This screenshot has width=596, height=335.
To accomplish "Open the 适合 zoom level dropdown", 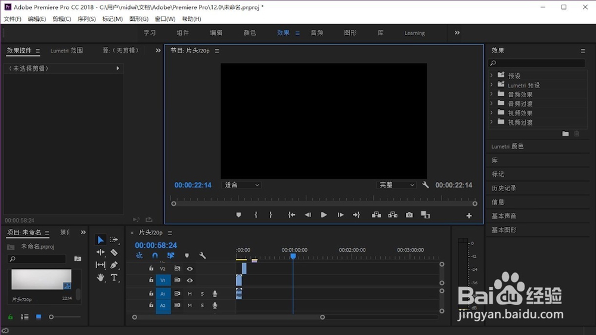I will pos(241,185).
